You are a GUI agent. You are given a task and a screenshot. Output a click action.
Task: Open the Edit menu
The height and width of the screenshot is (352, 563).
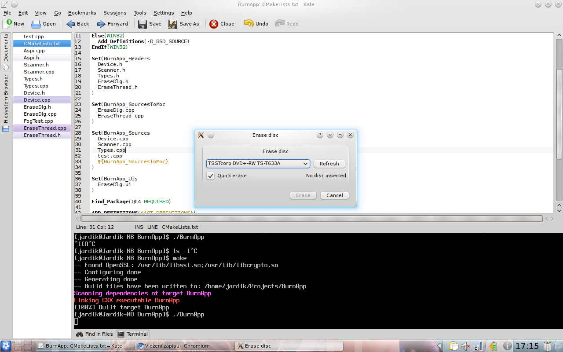pos(23,13)
